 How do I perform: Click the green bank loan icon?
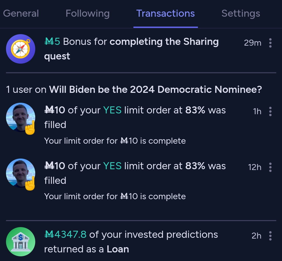click(21, 242)
